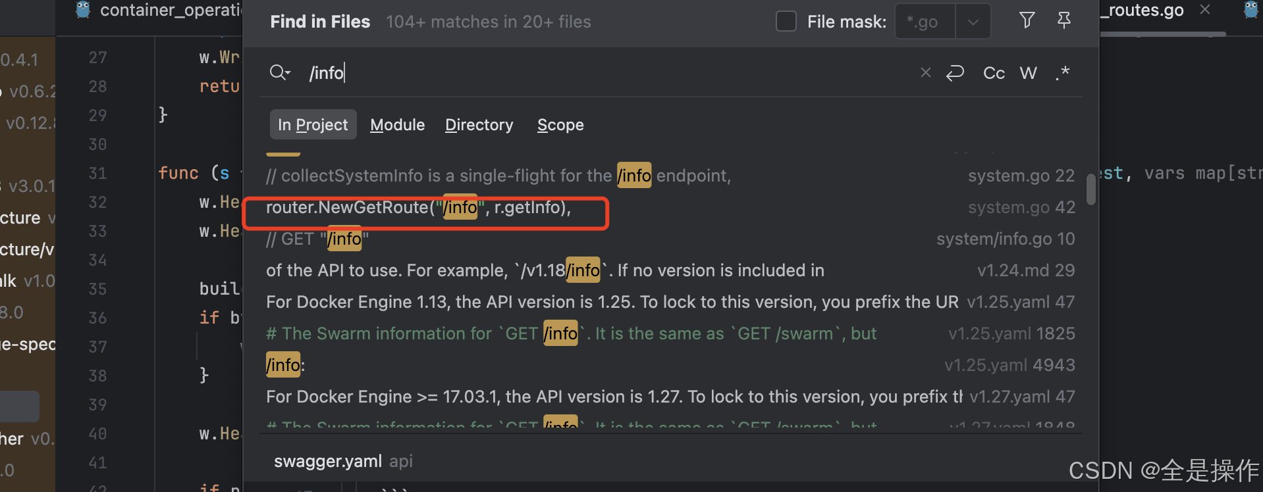Image resolution: width=1263 pixels, height=492 pixels.
Task: Select the v1.24.md 29 result row
Action: pyautogui.click(x=670, y=270)
